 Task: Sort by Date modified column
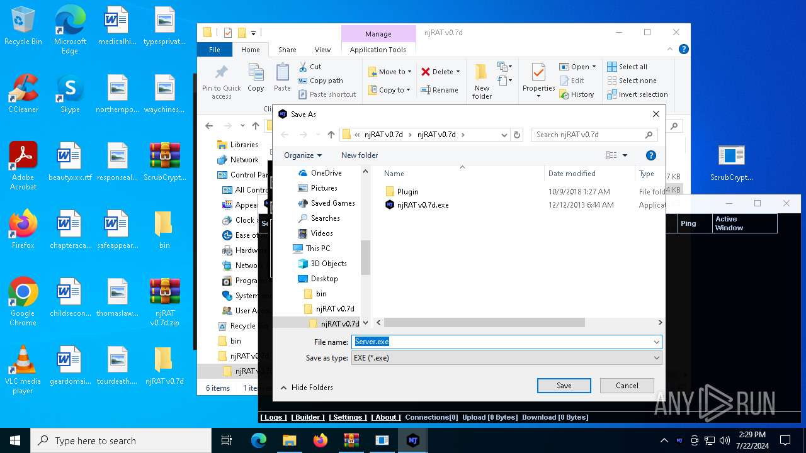pyautogui.click(x=572, y=174)
